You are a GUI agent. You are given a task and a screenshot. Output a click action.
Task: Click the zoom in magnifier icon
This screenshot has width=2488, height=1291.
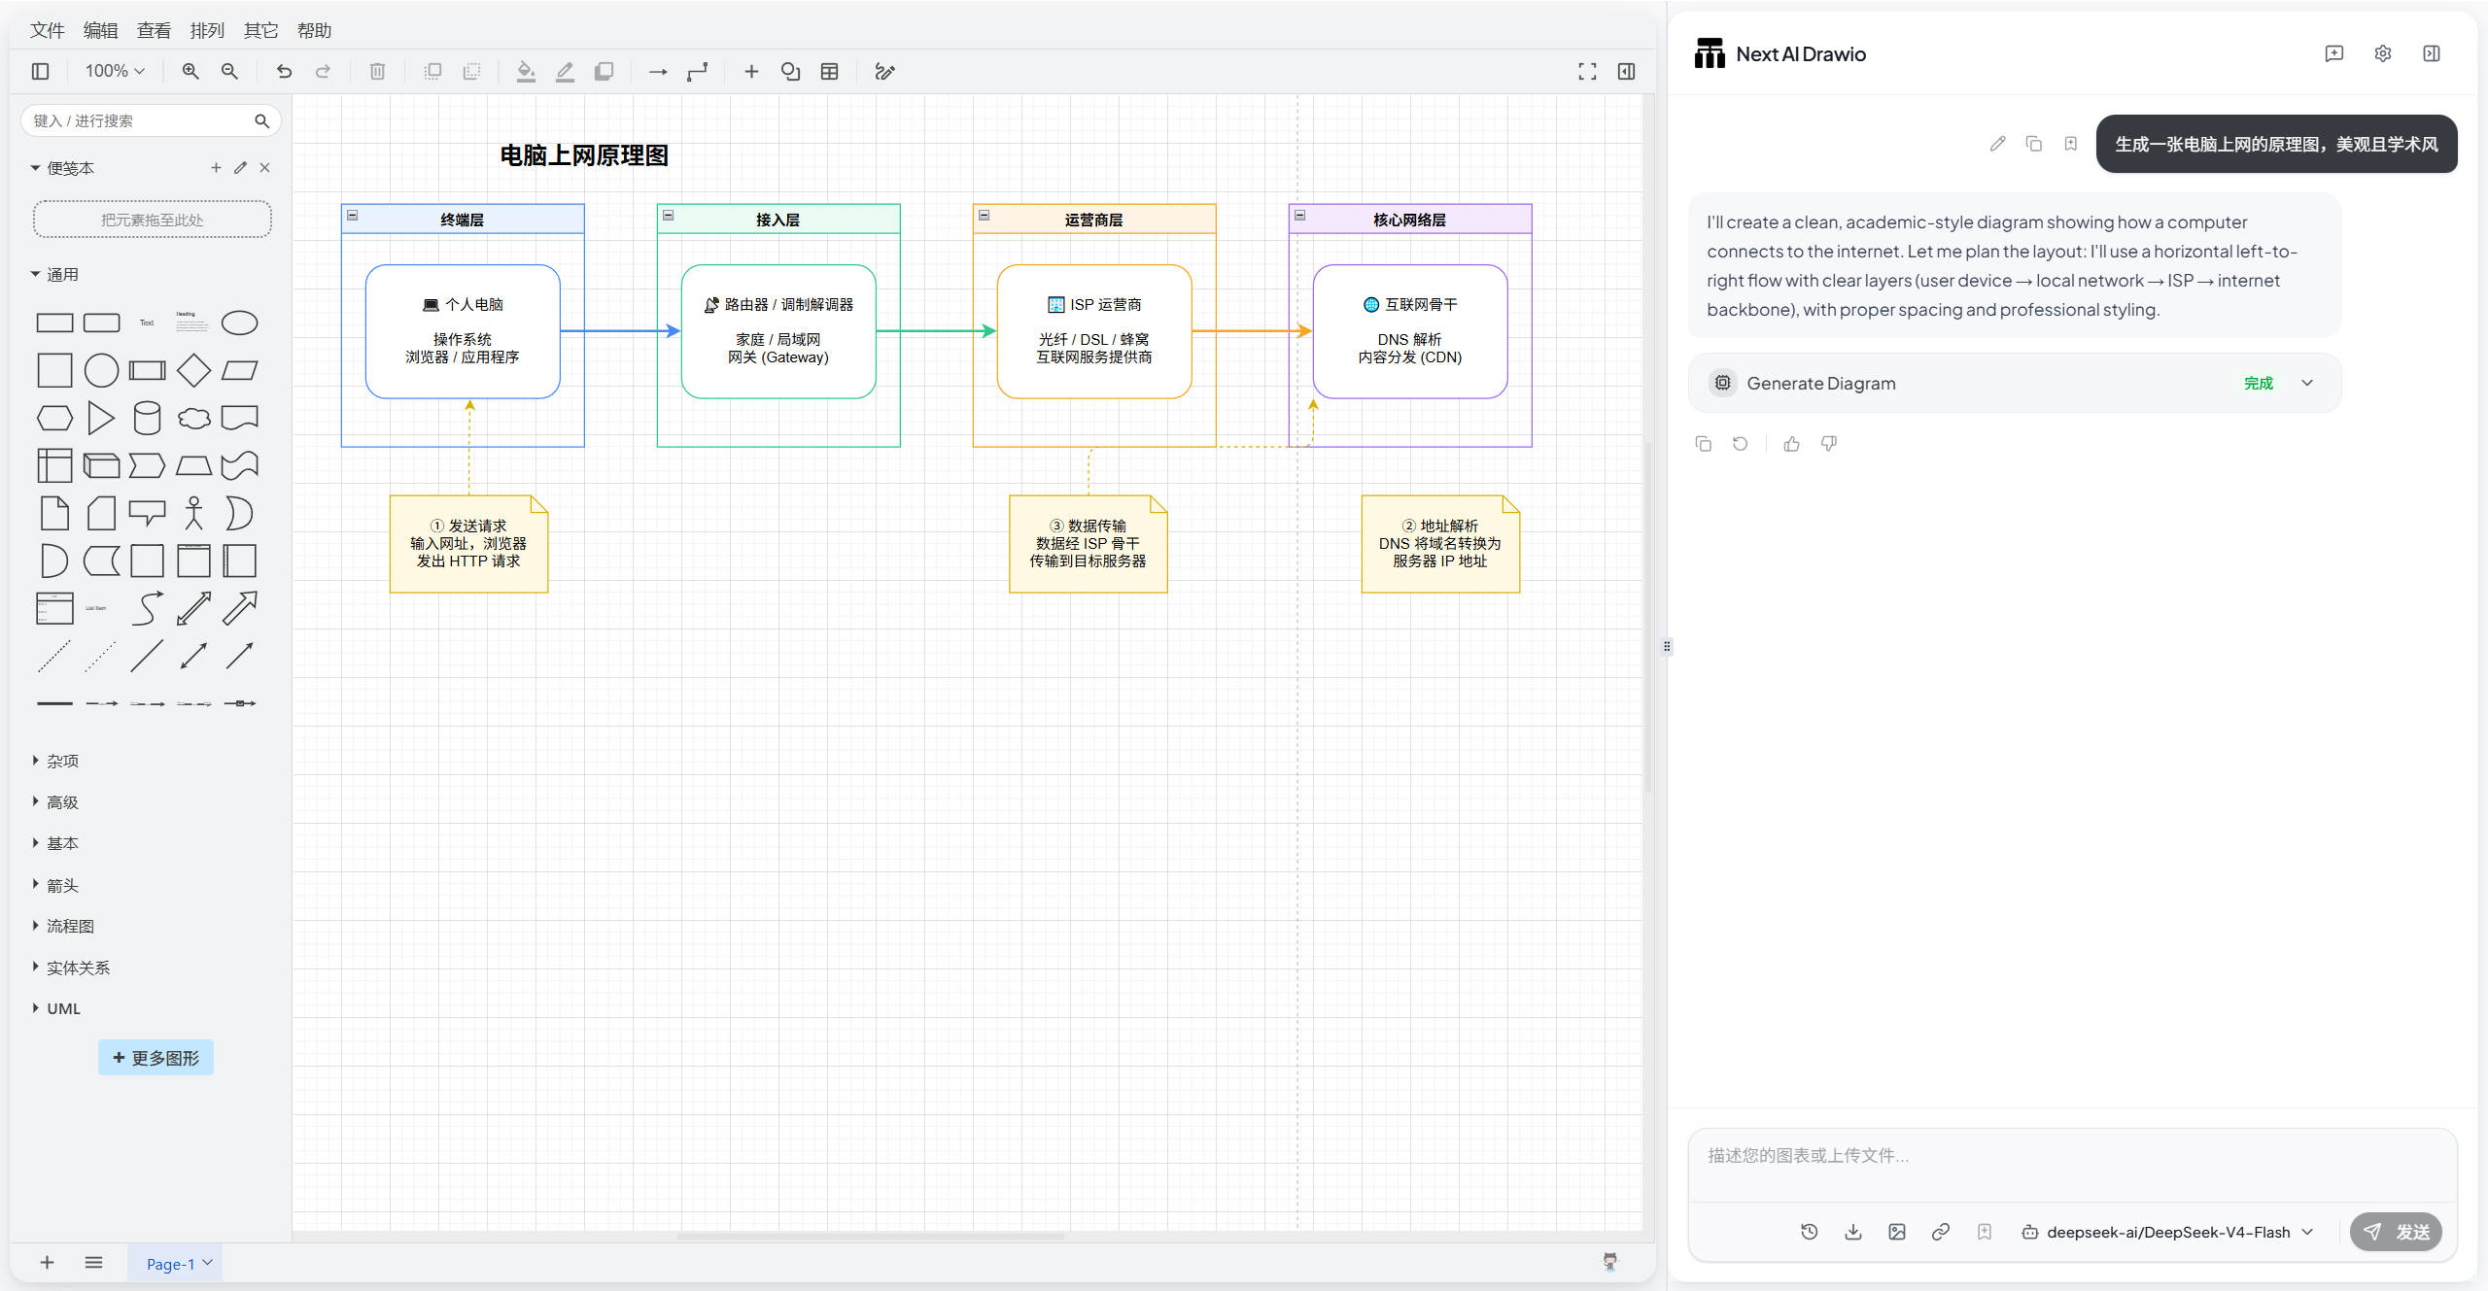(x=190, y=71)
